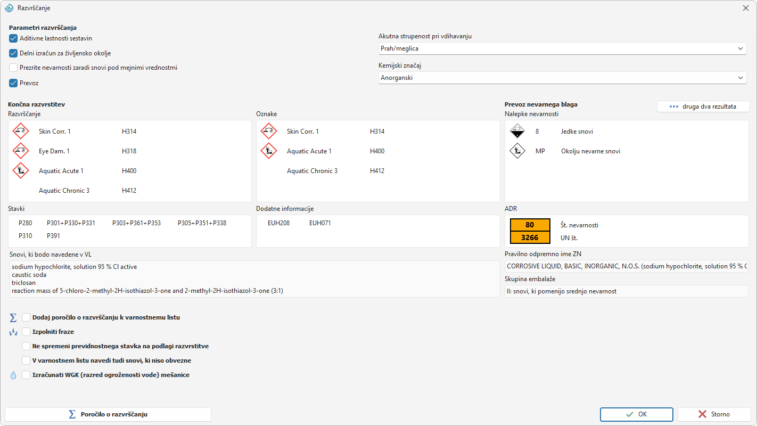Check the Izpolniti fraze option
757x426 pixels.
coord(26,332)
